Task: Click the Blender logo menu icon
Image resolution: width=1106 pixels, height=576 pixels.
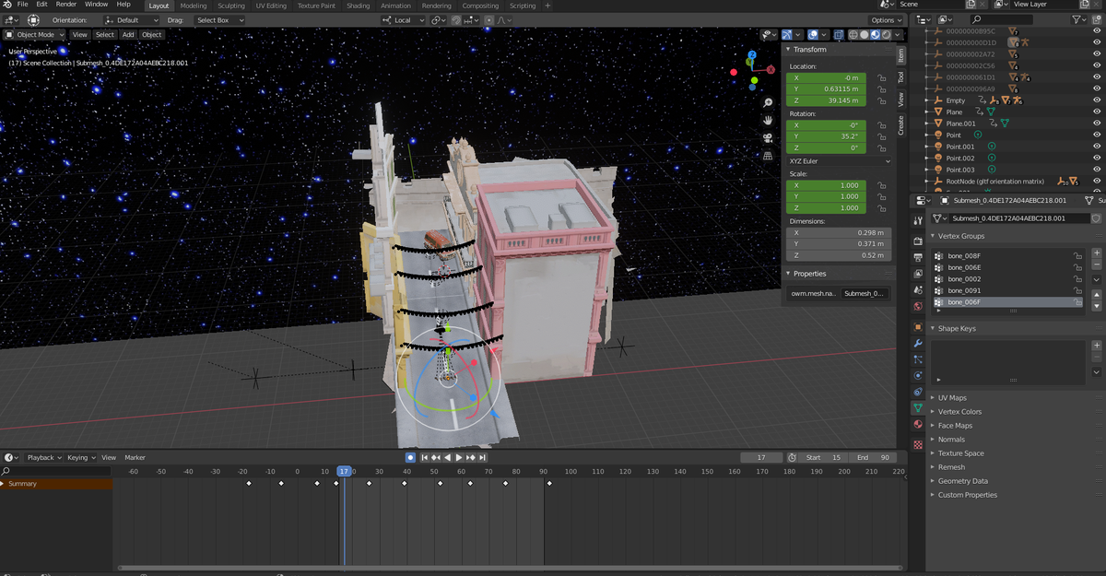Action: point(7,6)
